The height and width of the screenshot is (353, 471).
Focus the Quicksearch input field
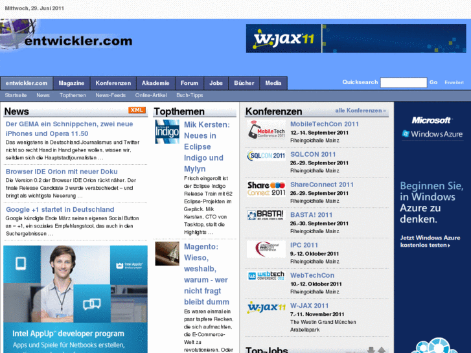pyautogui.click(x=404, y=82)
